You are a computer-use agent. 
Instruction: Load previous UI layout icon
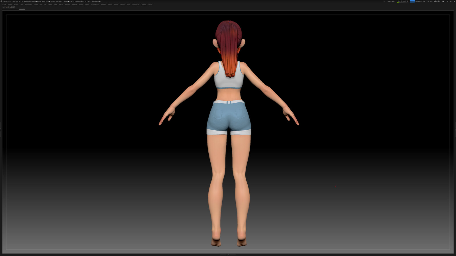tap(428, 1)
